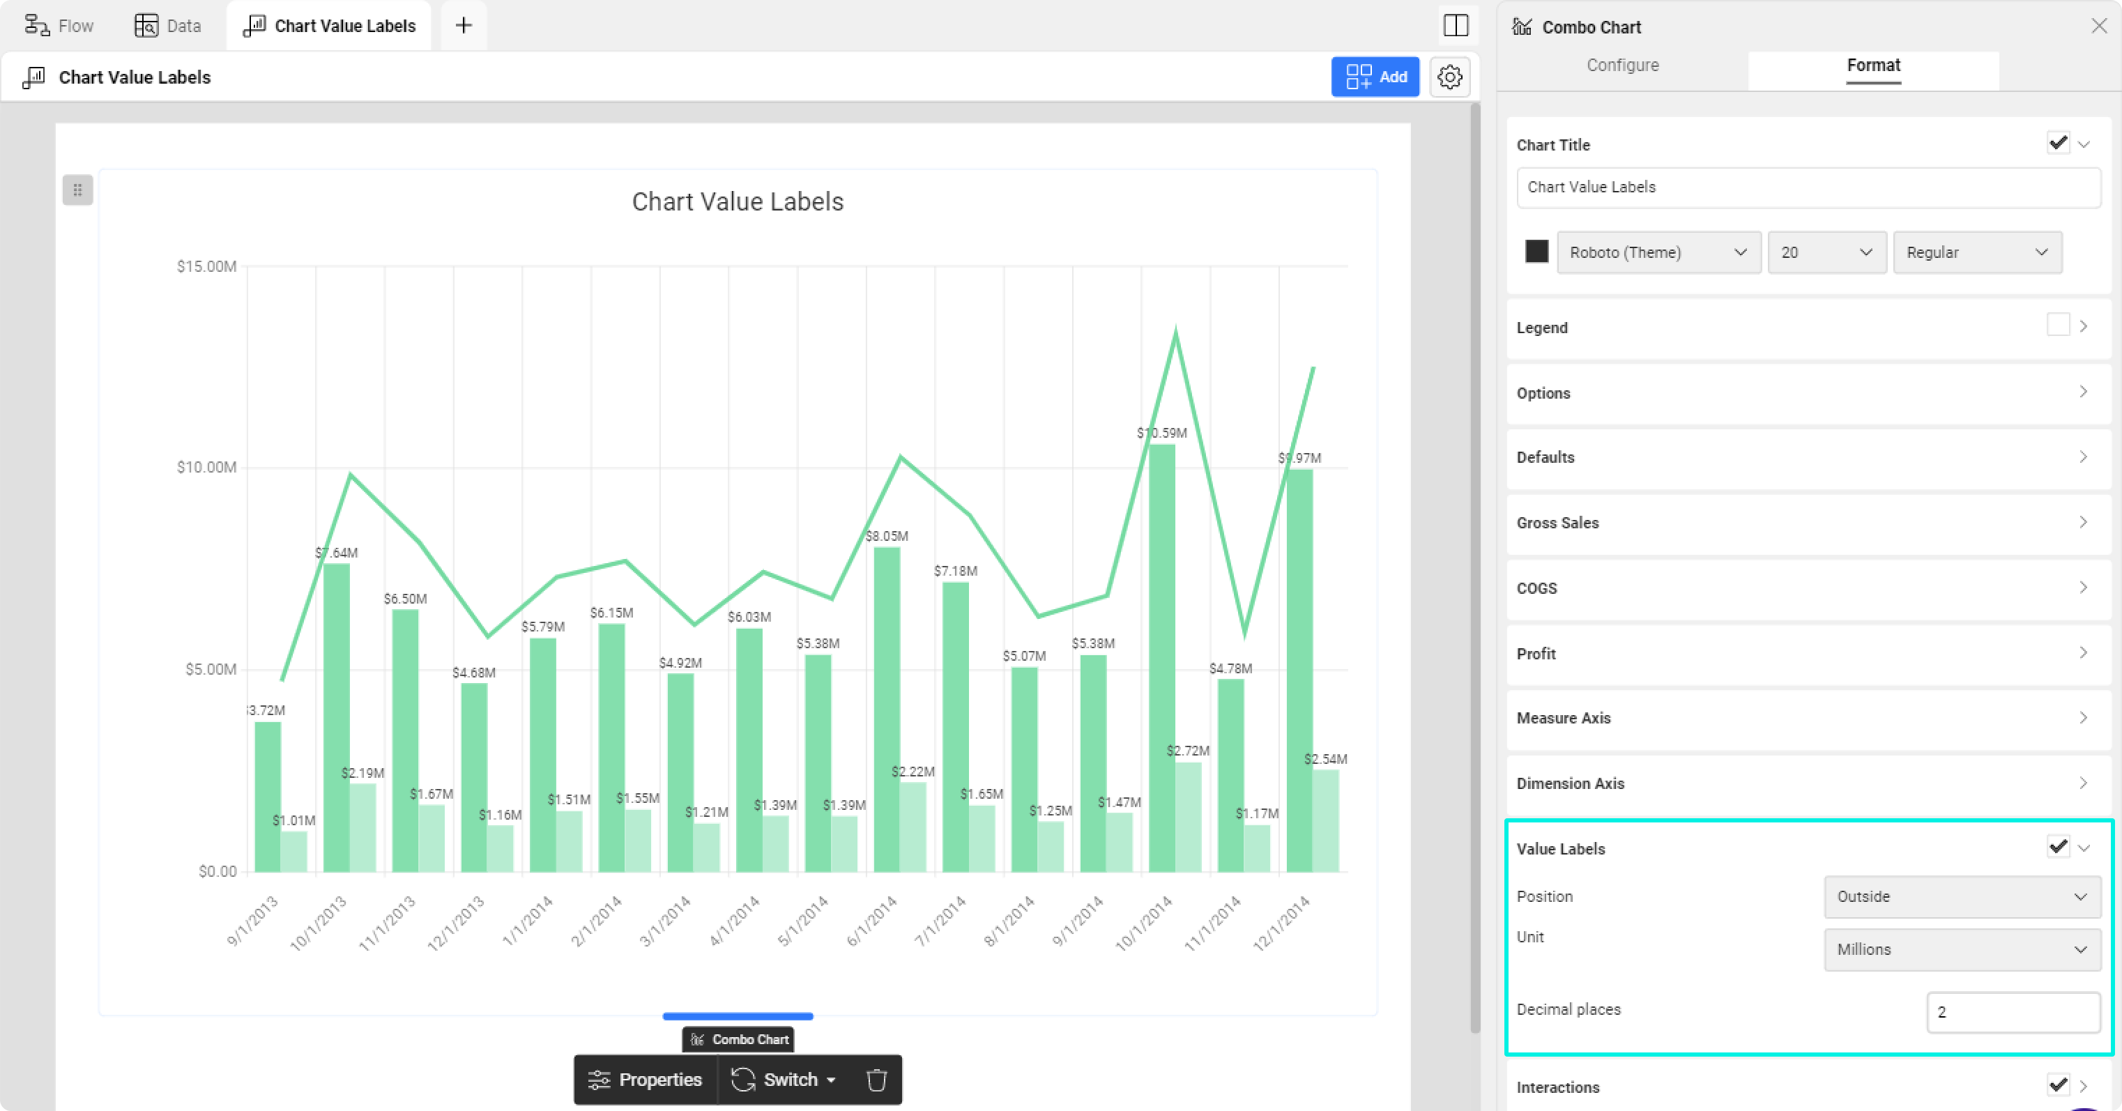
Task: Click the plus icon to add new tab
Action: point(464,26)
